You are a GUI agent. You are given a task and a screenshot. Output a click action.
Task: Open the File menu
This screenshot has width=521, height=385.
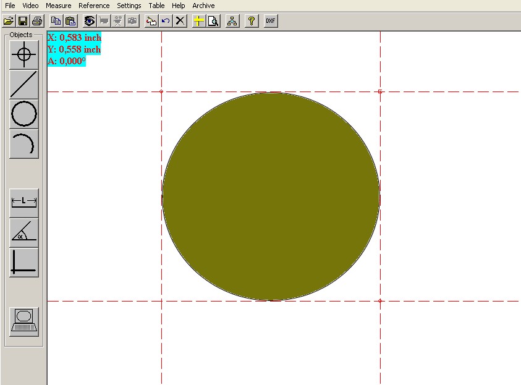click(x=10, y=6)
